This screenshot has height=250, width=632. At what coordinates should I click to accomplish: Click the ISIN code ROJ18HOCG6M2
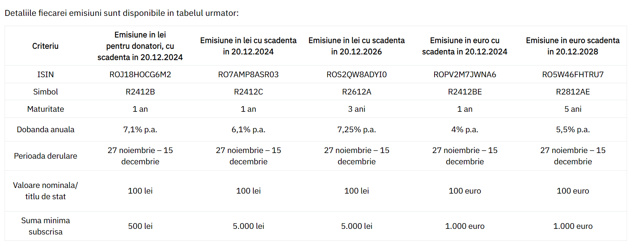(140, 74)
